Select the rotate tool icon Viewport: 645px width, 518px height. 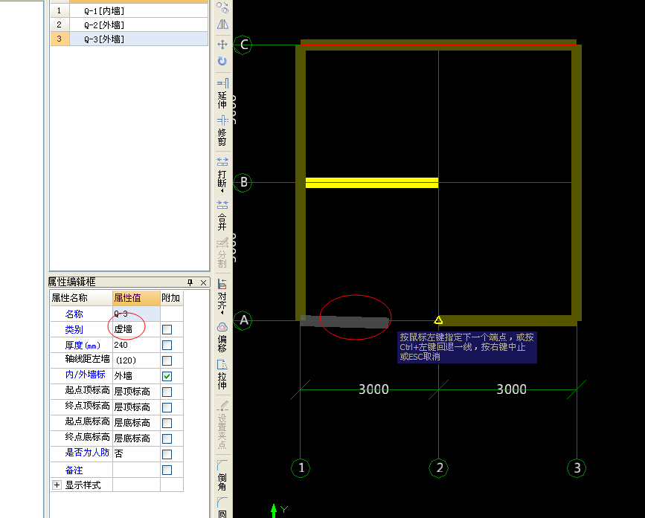point(222,61)
